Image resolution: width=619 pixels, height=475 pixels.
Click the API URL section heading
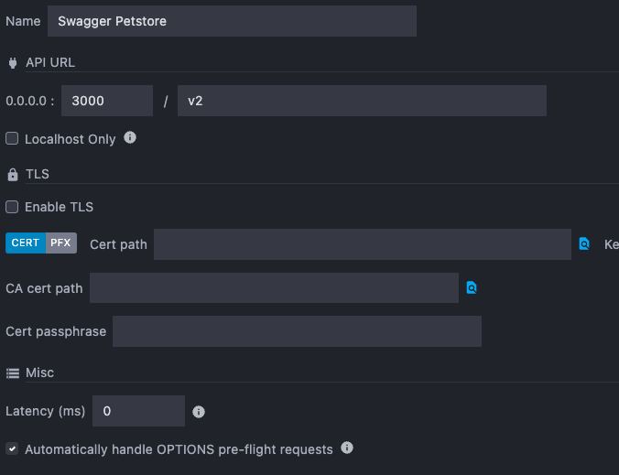pyautogui.click(x=50, y=62)
